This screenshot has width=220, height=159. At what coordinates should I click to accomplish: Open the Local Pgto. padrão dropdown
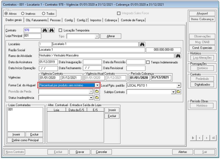pyautogui.click(x=179, y=85)
